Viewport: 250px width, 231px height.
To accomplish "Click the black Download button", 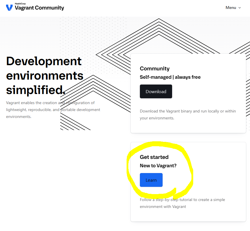I will click(156, 91).
